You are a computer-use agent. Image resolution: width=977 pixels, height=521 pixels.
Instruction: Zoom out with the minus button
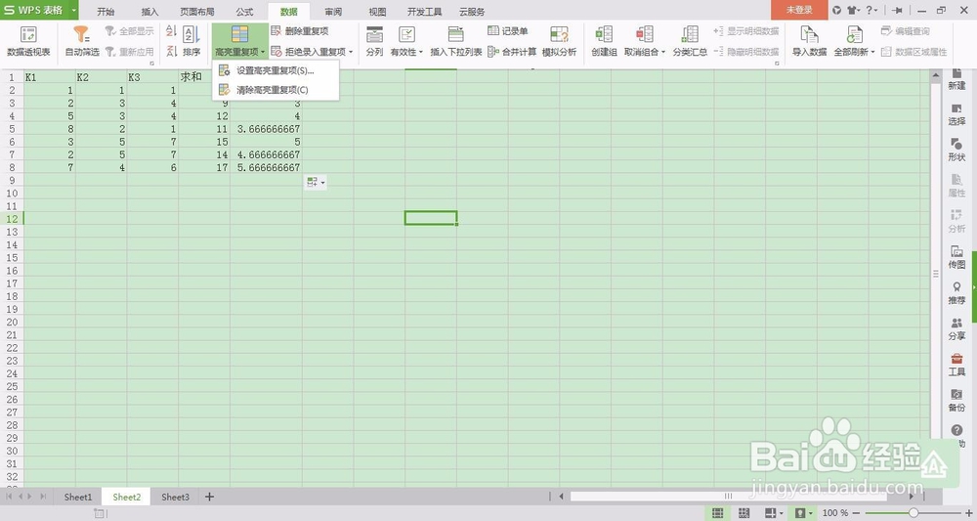(857, 513)
